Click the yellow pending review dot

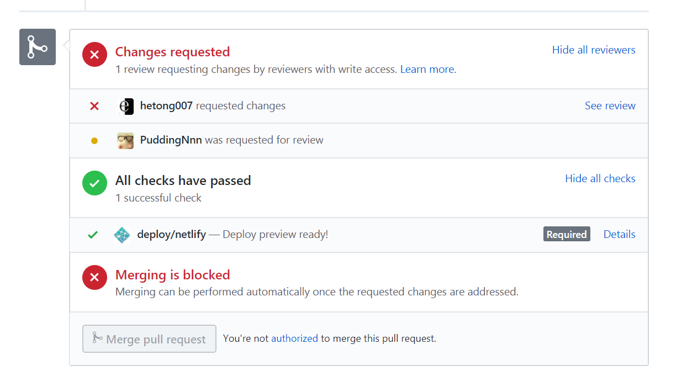[94, 141]
